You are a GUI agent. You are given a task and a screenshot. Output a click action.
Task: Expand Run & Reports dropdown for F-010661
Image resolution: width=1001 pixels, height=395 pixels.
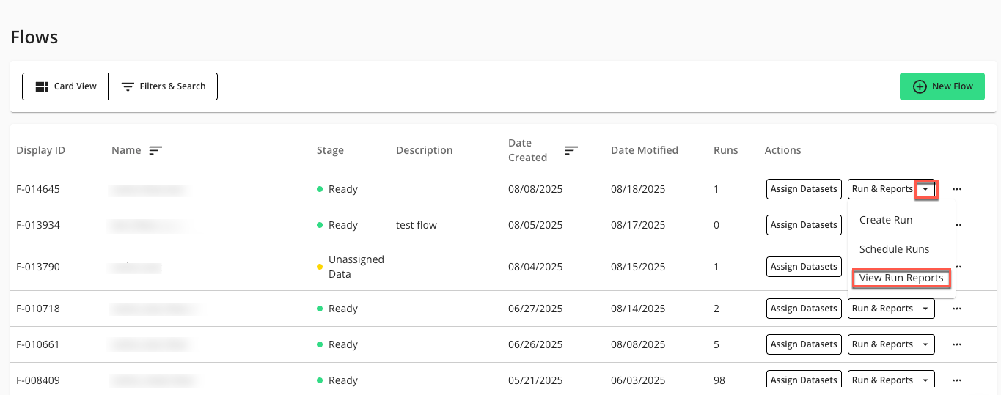pyautogui.click(x=925, y=344)
